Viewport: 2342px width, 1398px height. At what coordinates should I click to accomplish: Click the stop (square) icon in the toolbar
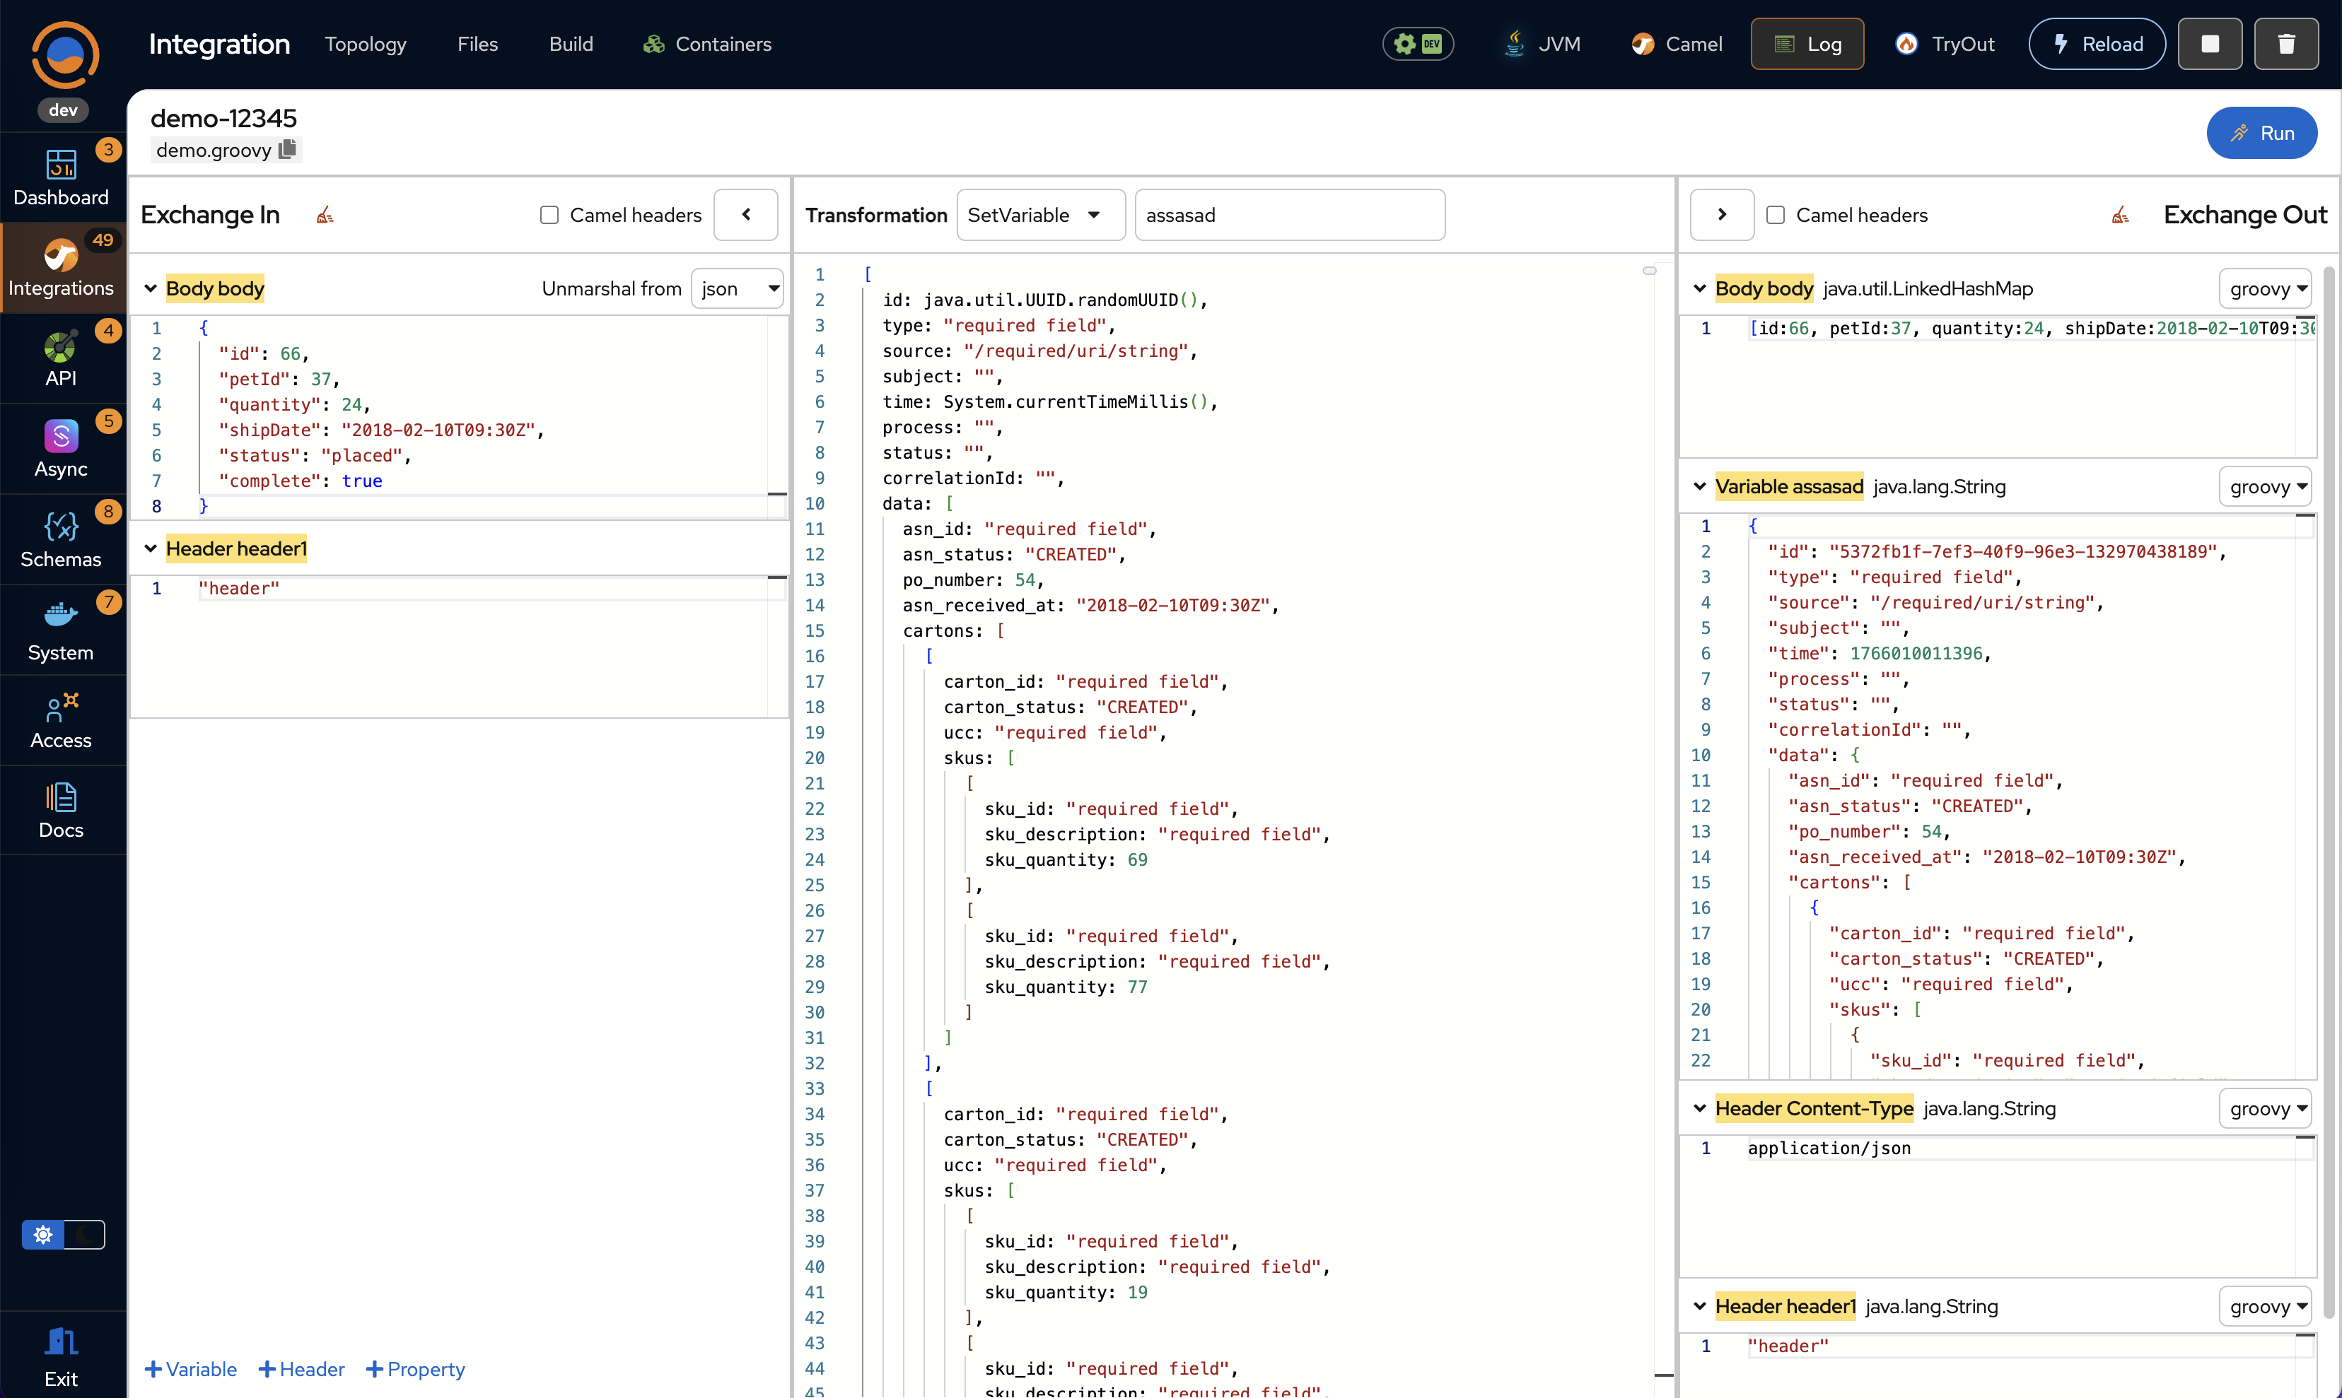(x=2210, y=43)
